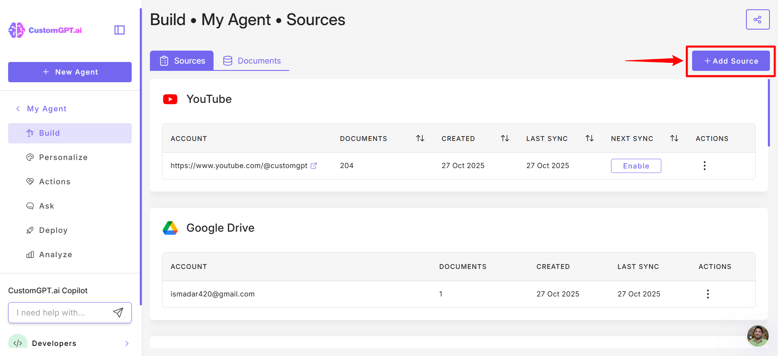Click the sources list vertical scrollbar

pos(769,113)
